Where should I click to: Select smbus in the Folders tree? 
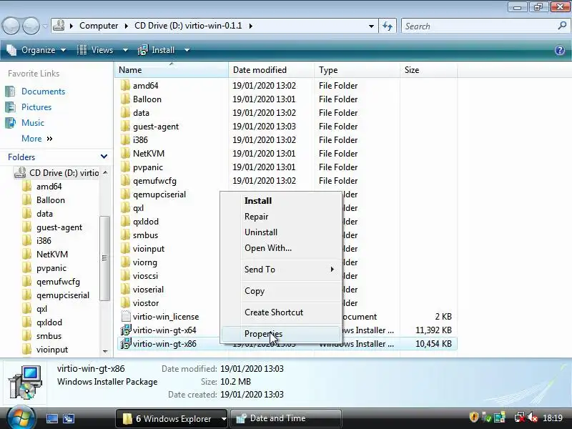point(49,336)
